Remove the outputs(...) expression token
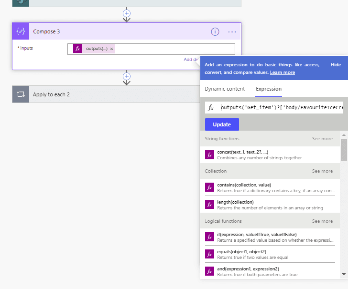The image size is (348, 289). [x=112, y=49]
